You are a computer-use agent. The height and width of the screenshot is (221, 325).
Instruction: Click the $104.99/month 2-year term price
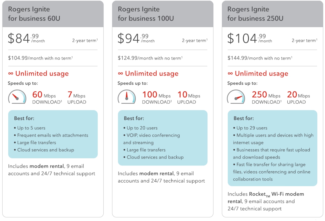point(250,38)
